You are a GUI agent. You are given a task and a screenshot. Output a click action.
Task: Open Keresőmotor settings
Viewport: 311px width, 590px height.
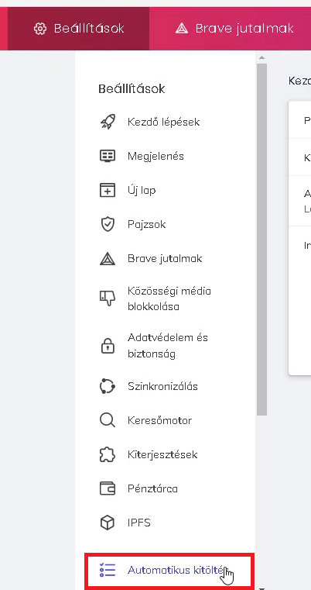point(159,420)
